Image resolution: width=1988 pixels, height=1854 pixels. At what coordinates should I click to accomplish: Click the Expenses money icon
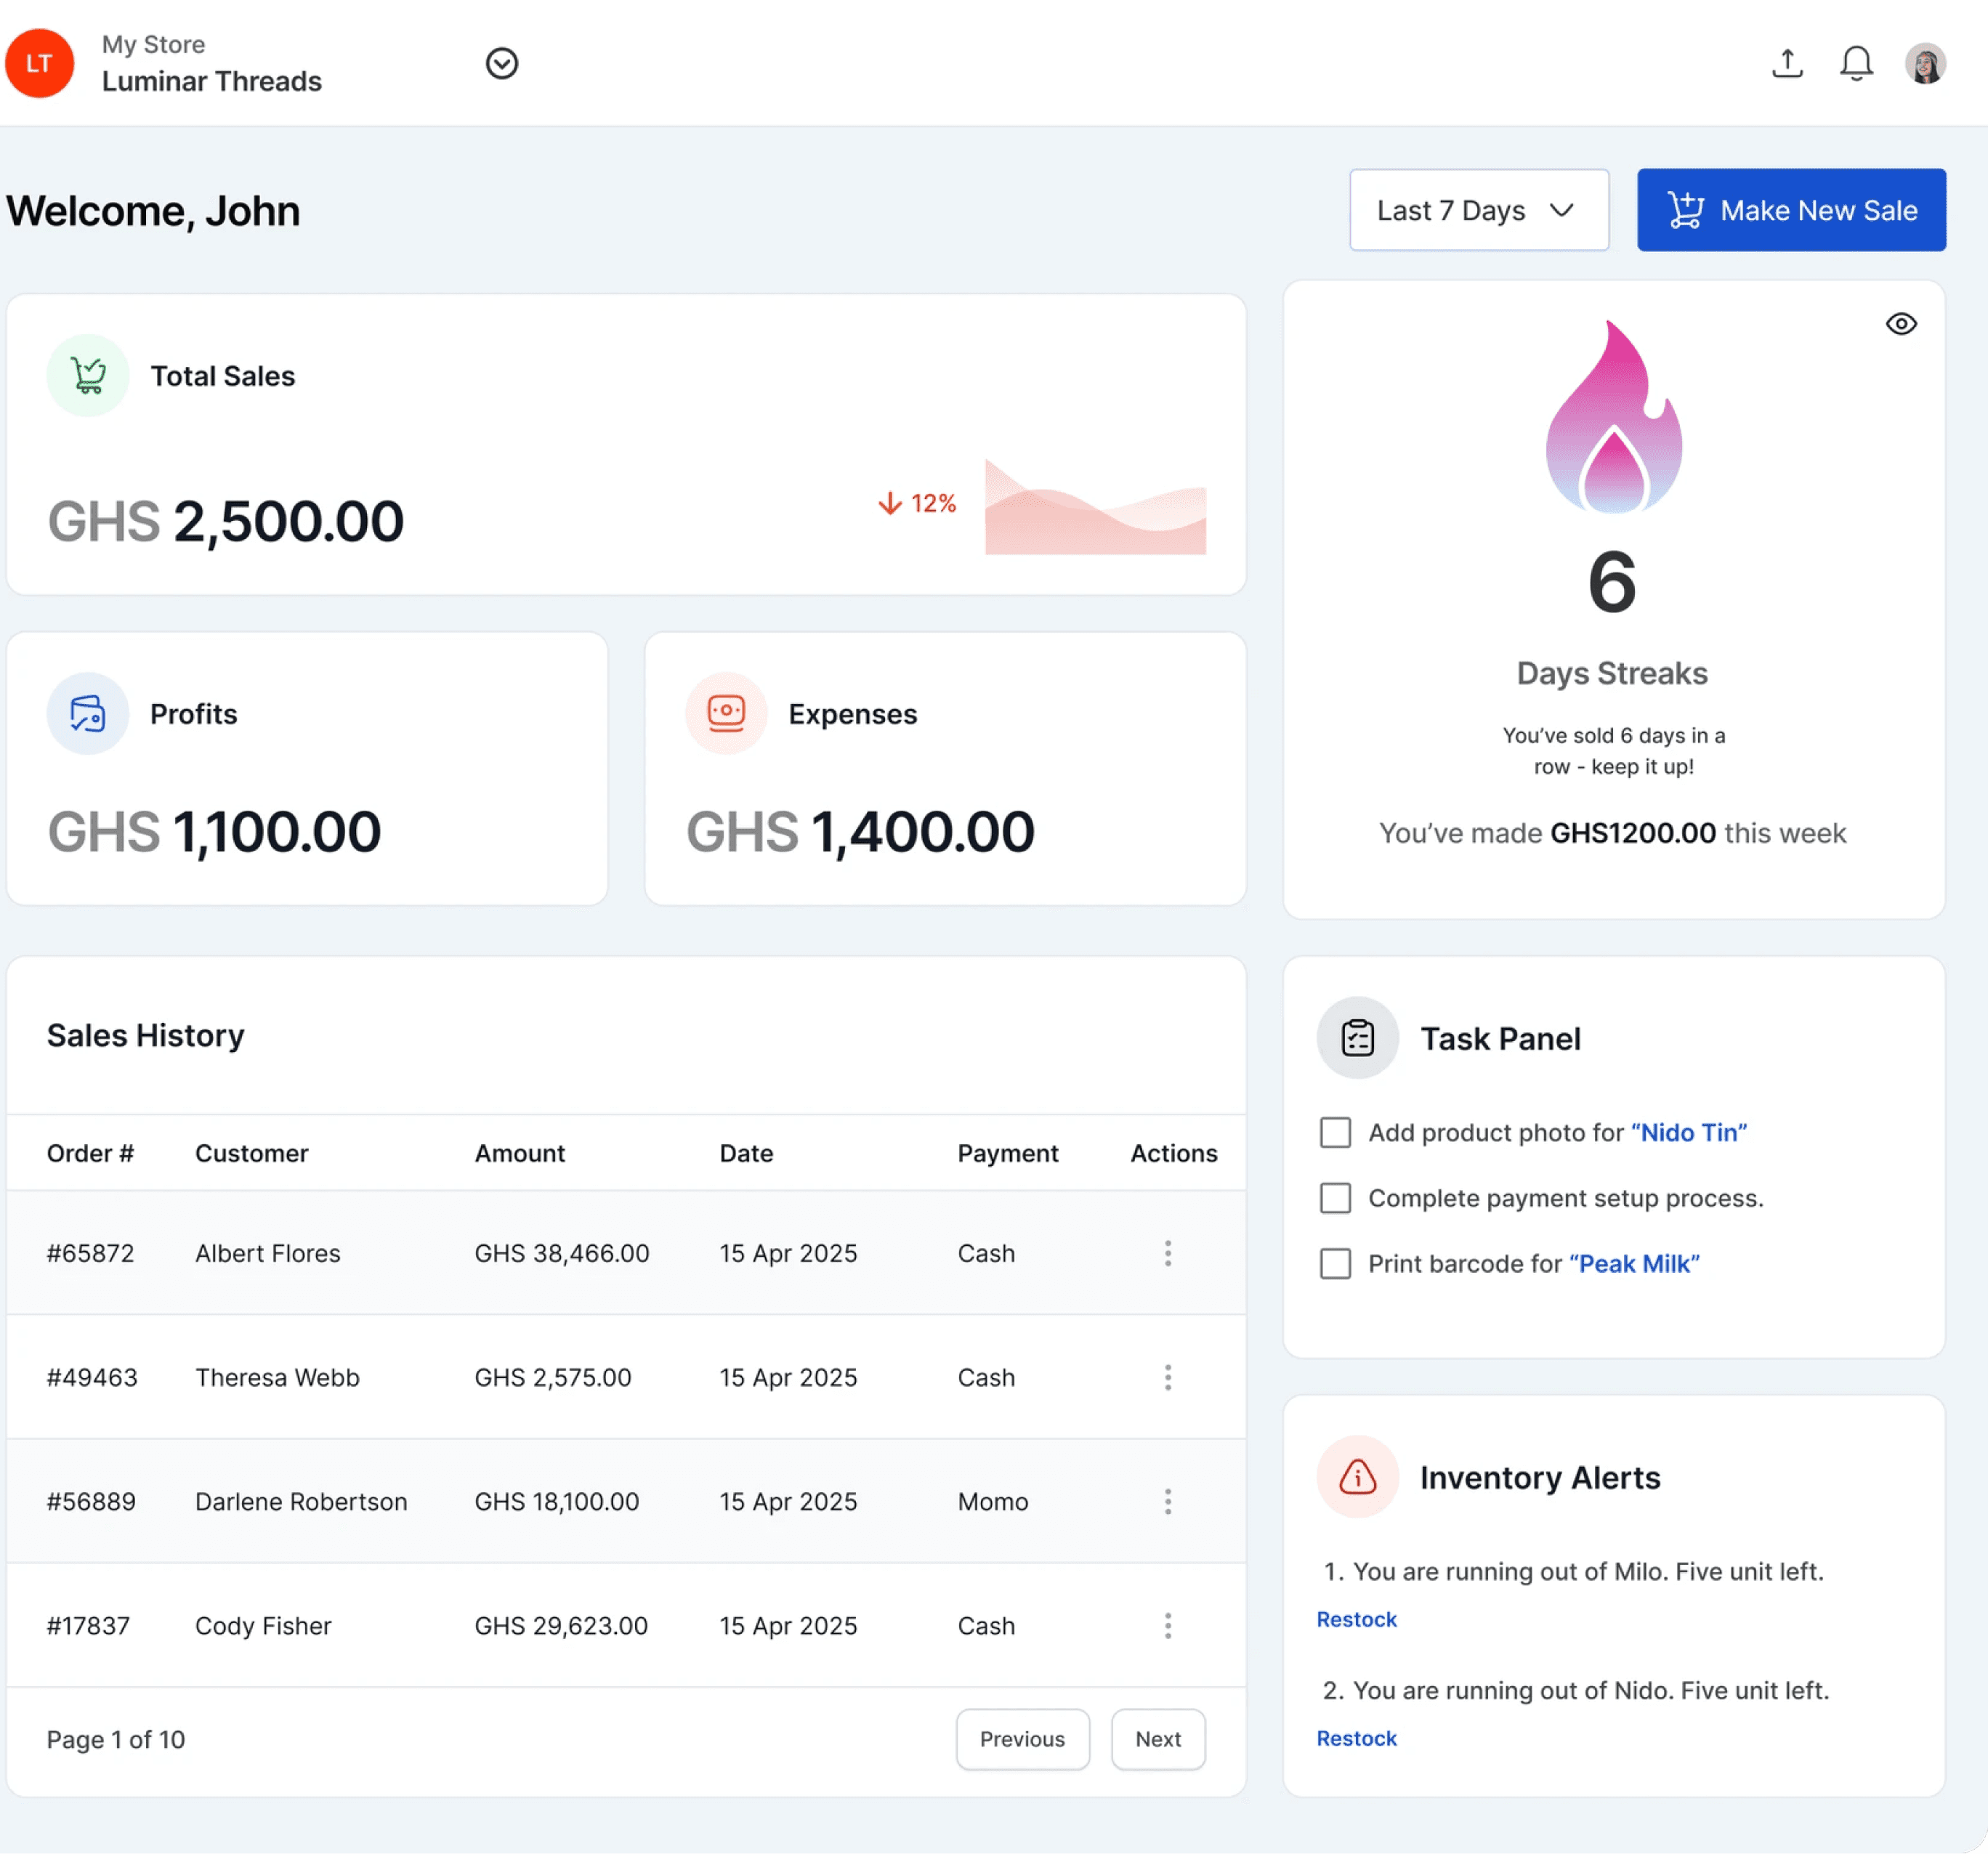click(726, 714)
